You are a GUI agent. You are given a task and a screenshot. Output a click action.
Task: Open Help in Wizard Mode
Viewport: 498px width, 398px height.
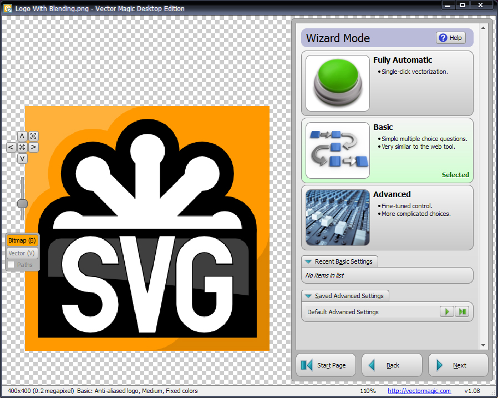coord(451,38)
